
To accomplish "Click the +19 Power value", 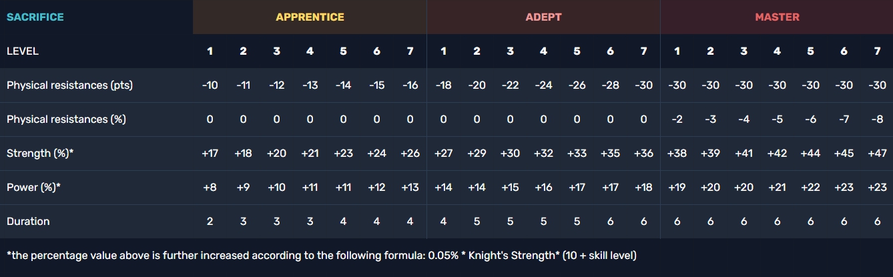I will point(677,188).
